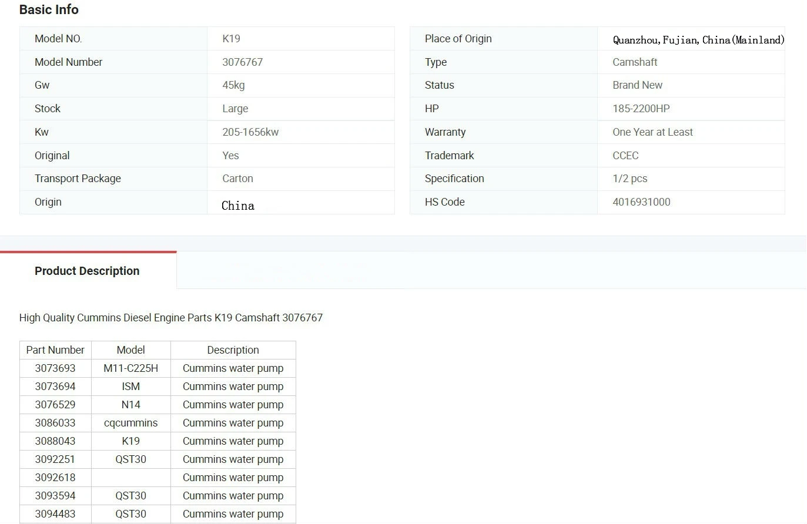Viewport: 807px width, 524px height.
Task: Click part number 3088043 in the table
Action: click(55, 441)
